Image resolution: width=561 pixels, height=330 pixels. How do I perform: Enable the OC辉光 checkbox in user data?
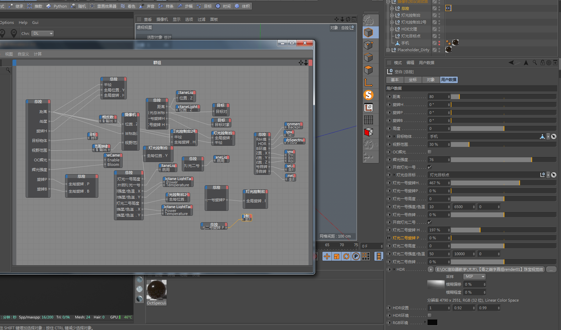pos(429,152)
